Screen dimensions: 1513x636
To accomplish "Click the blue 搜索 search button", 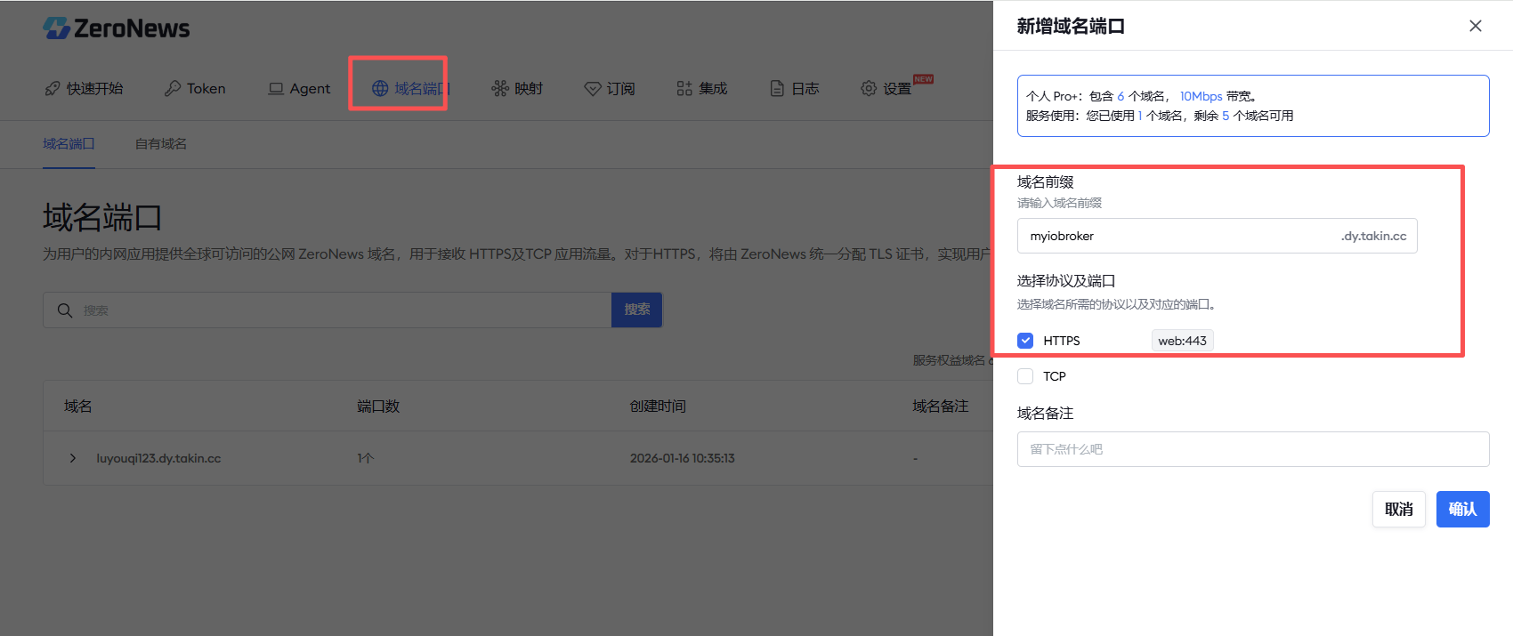I will tap(636, 310).
